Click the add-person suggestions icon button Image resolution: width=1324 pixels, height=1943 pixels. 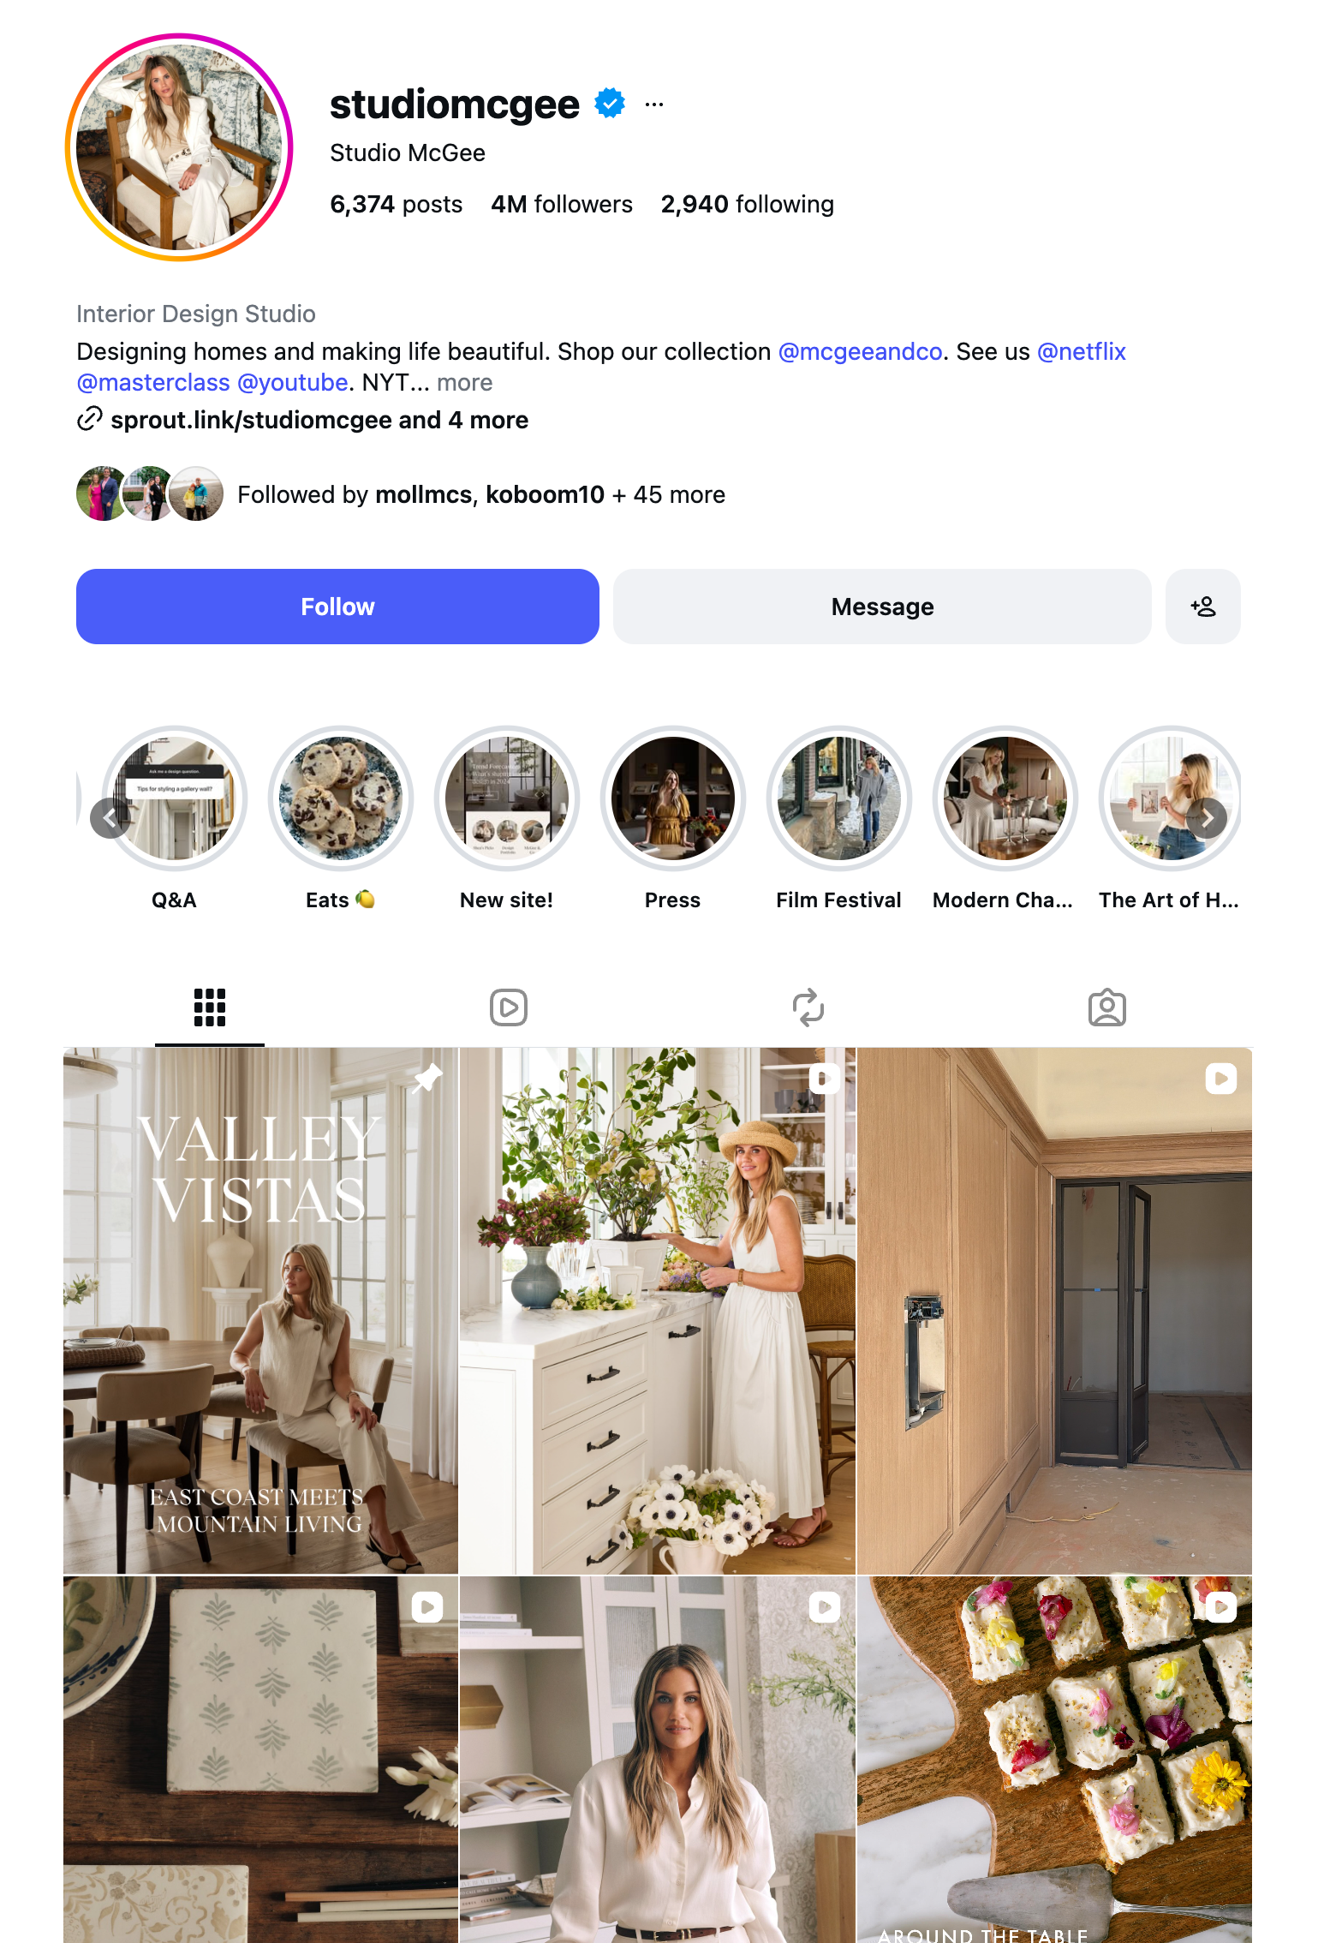1202,607
